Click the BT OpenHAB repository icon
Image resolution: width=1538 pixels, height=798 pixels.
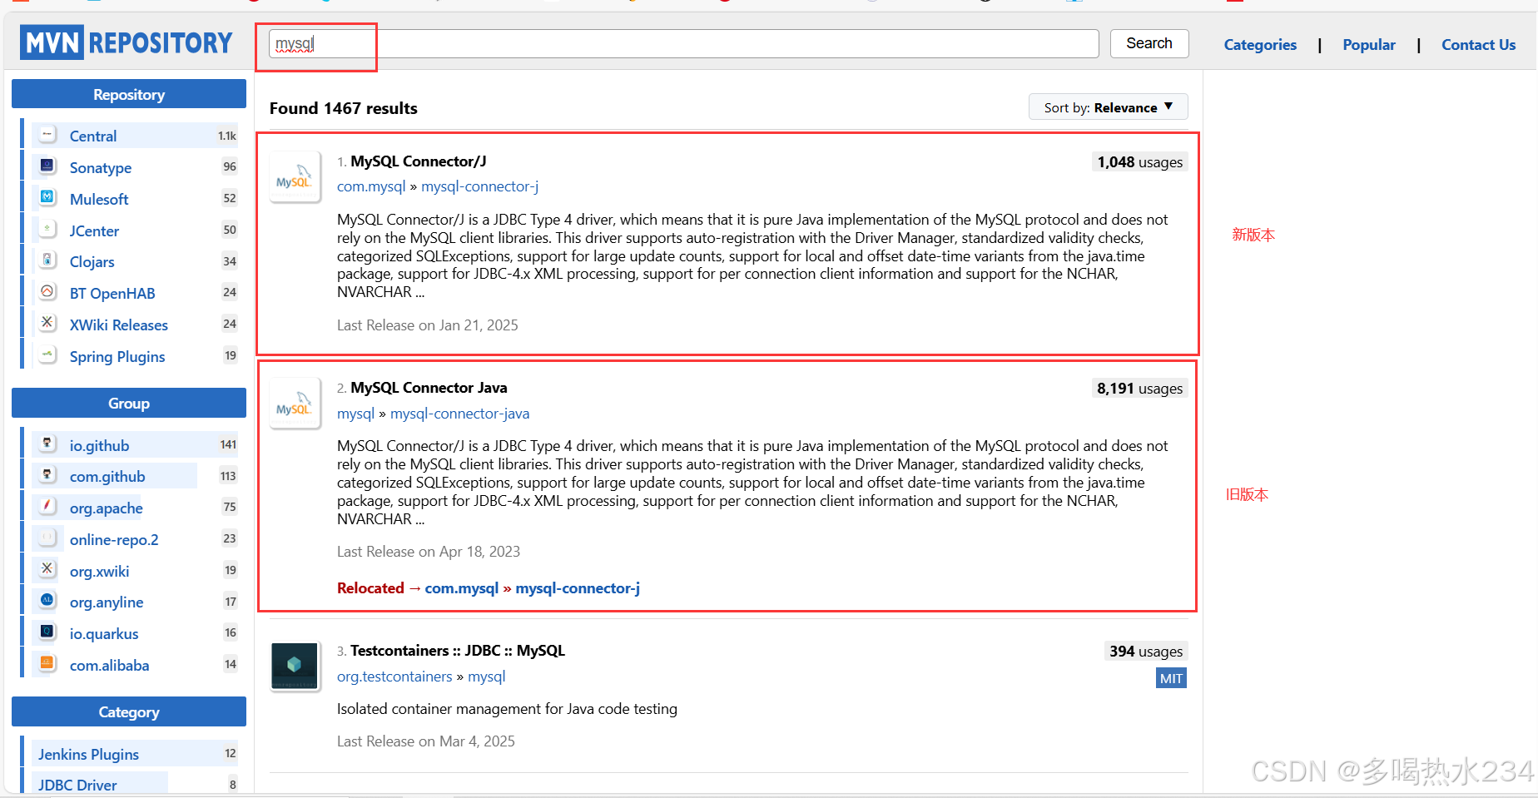(x=47, y=292)
